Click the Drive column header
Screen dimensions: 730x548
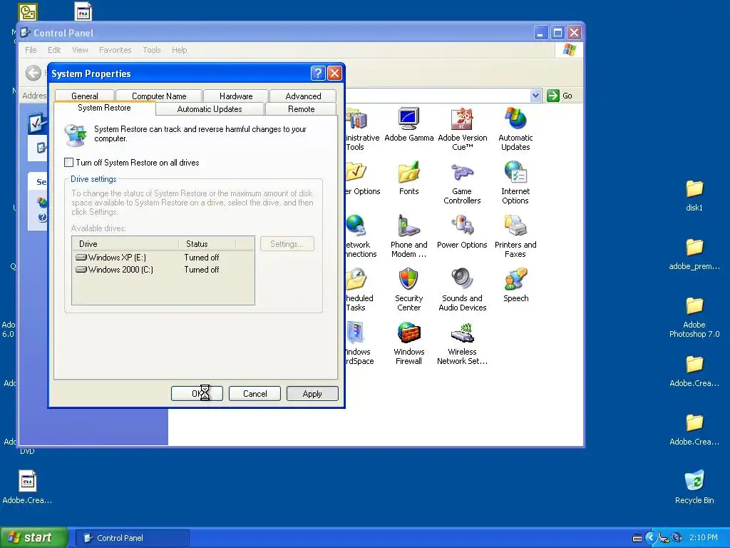click(x=125, y=244)
